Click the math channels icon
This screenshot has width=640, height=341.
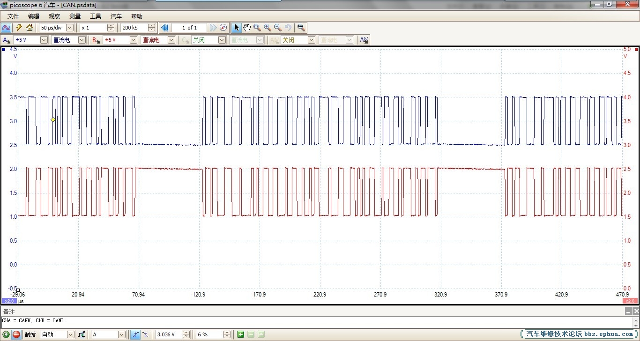tap(364, 40)
